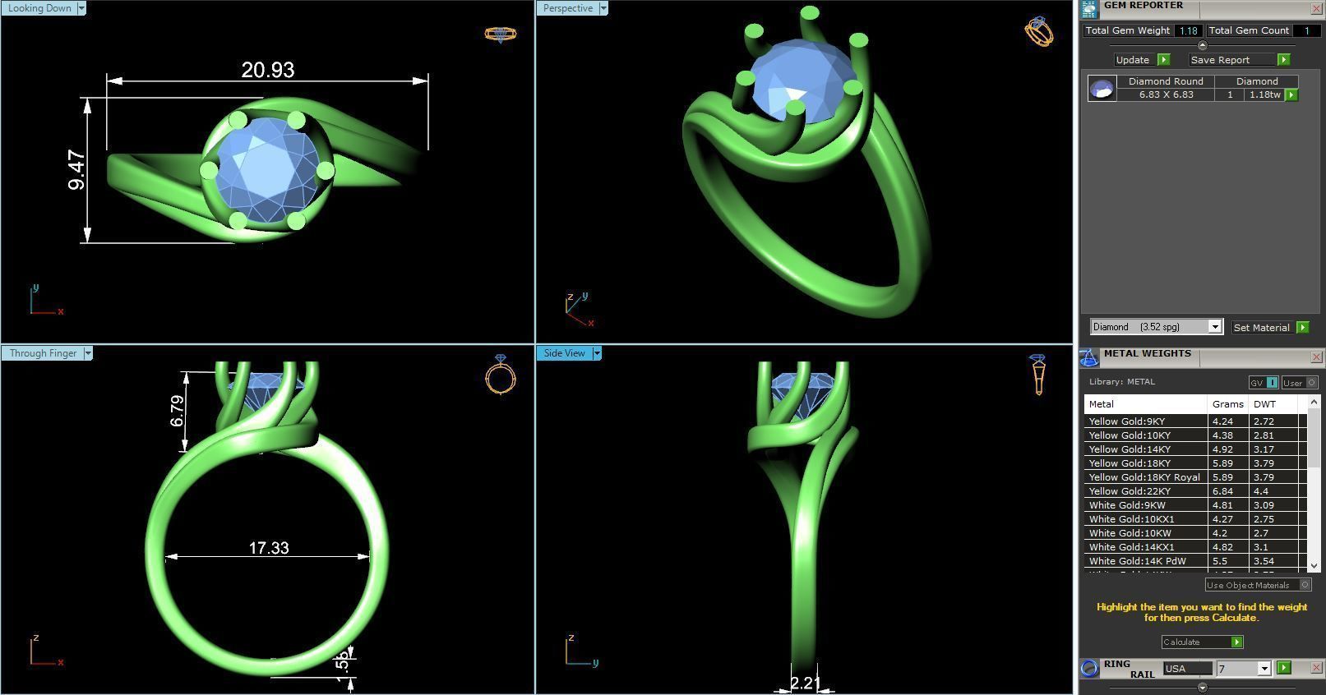Click green arrow beside Update
This screenshot has width=1326, height=695.
[x=1163, y=60]
